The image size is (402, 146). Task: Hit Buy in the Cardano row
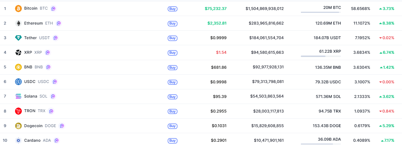point(172,141)
